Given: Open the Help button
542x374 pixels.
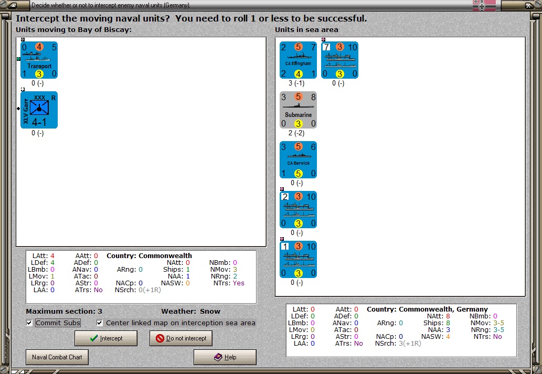Looking at the screenshot, I should click(x=225, y=357).
